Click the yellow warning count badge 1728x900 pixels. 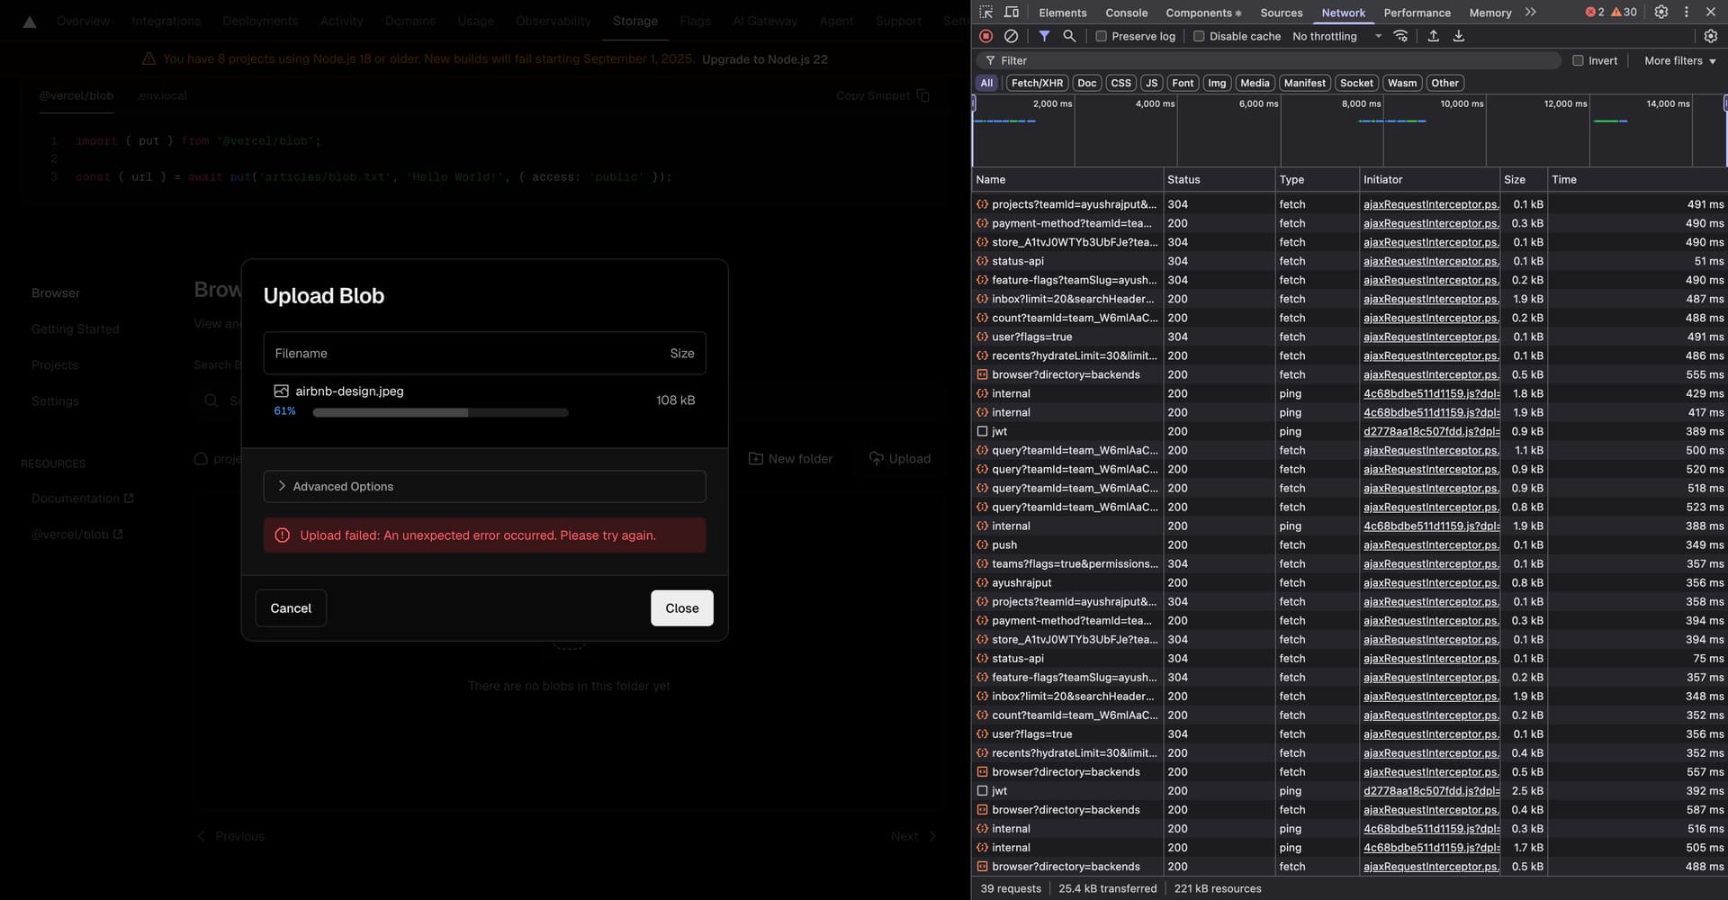coord(1624,12)
